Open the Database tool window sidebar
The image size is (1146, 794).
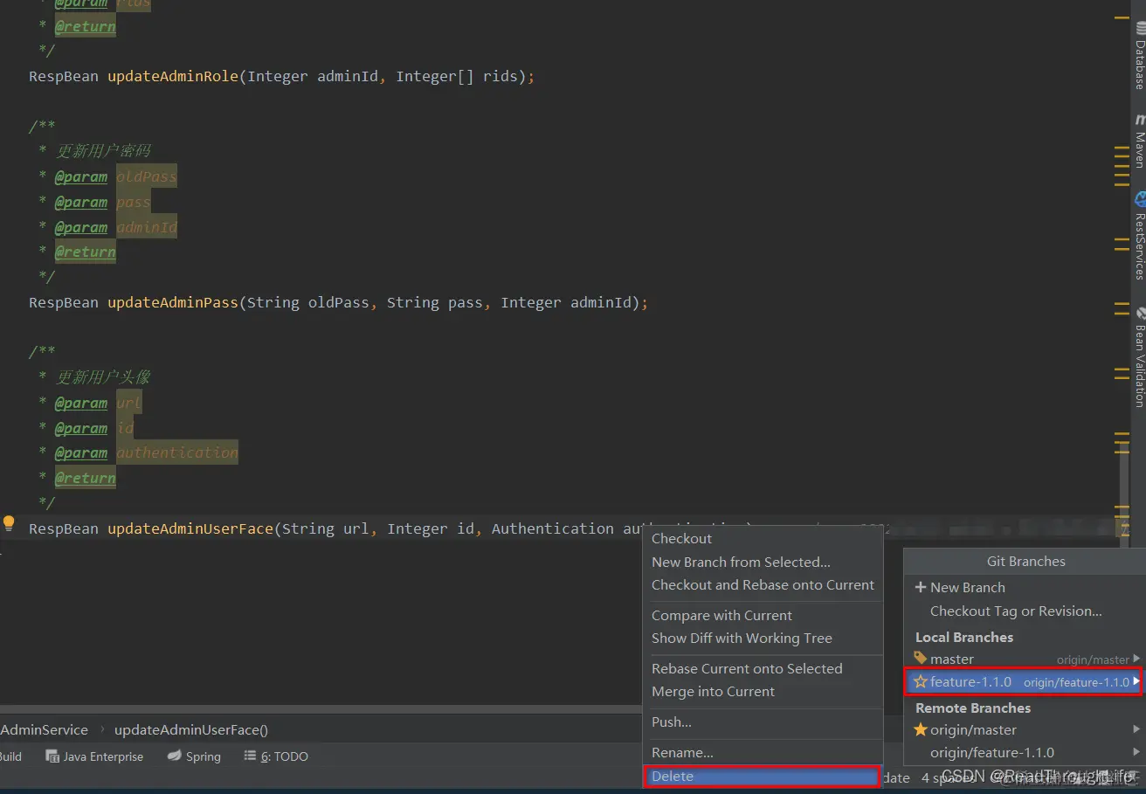click(1139, 57)
